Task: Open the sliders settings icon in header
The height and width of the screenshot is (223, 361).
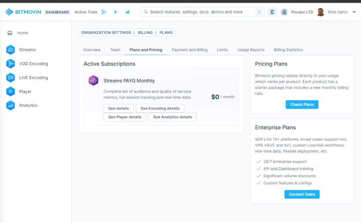Action: coord(272,12)
